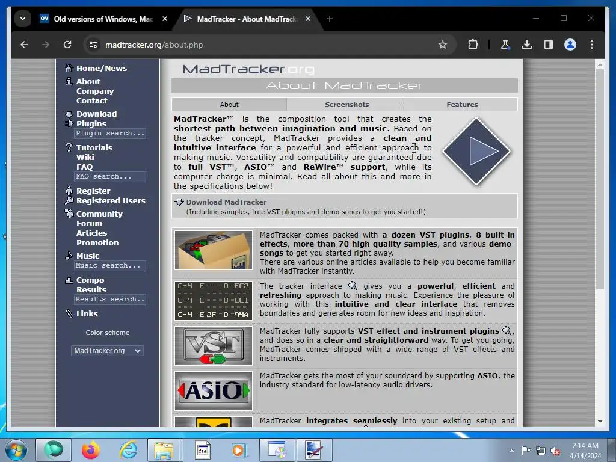
Task: Click the Plugin search field
Action: [x=110, y=133]
